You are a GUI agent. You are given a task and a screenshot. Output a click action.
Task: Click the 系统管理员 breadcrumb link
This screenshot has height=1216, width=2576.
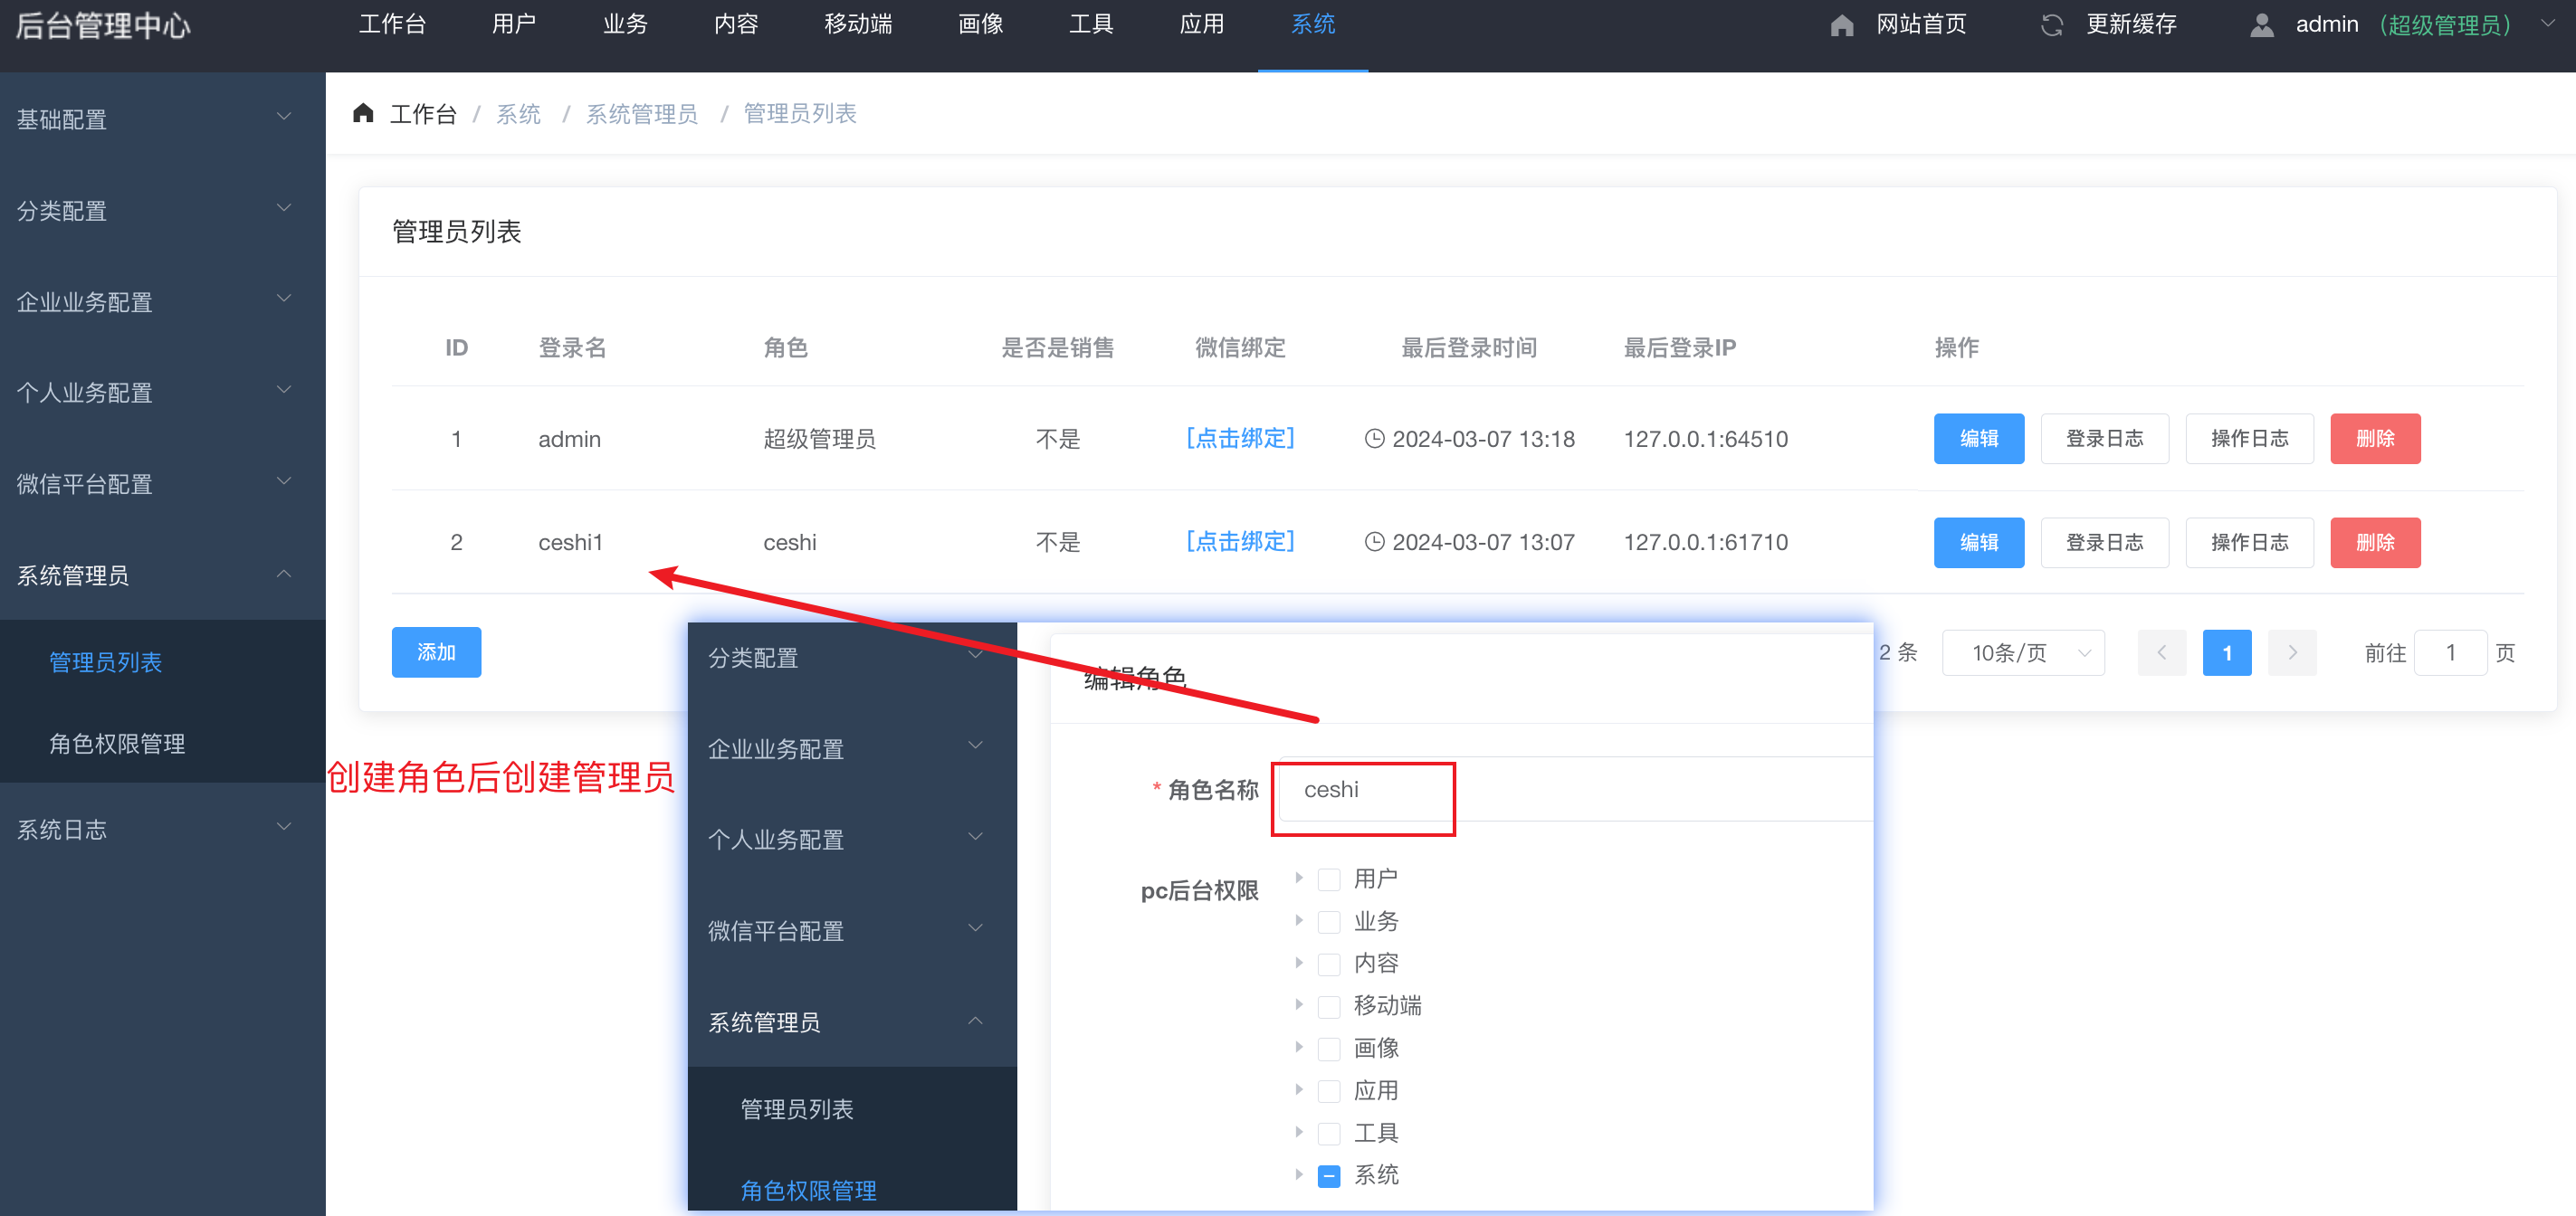coord(642,113)
